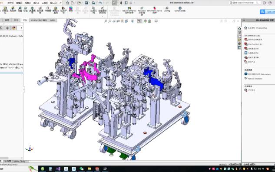Click the Compare Documents tool (比较文档)
This screenshot has height=172, width=275.
[x=94, y=10]
